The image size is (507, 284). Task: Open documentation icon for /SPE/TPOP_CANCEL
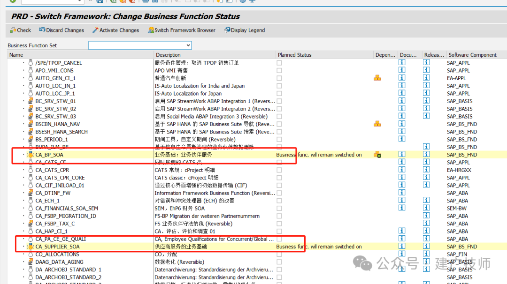(x=401, y=62)
